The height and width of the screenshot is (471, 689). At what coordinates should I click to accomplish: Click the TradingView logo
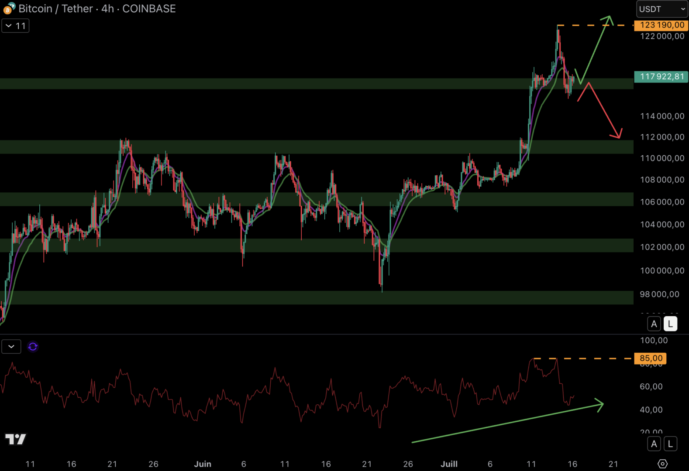15,439
